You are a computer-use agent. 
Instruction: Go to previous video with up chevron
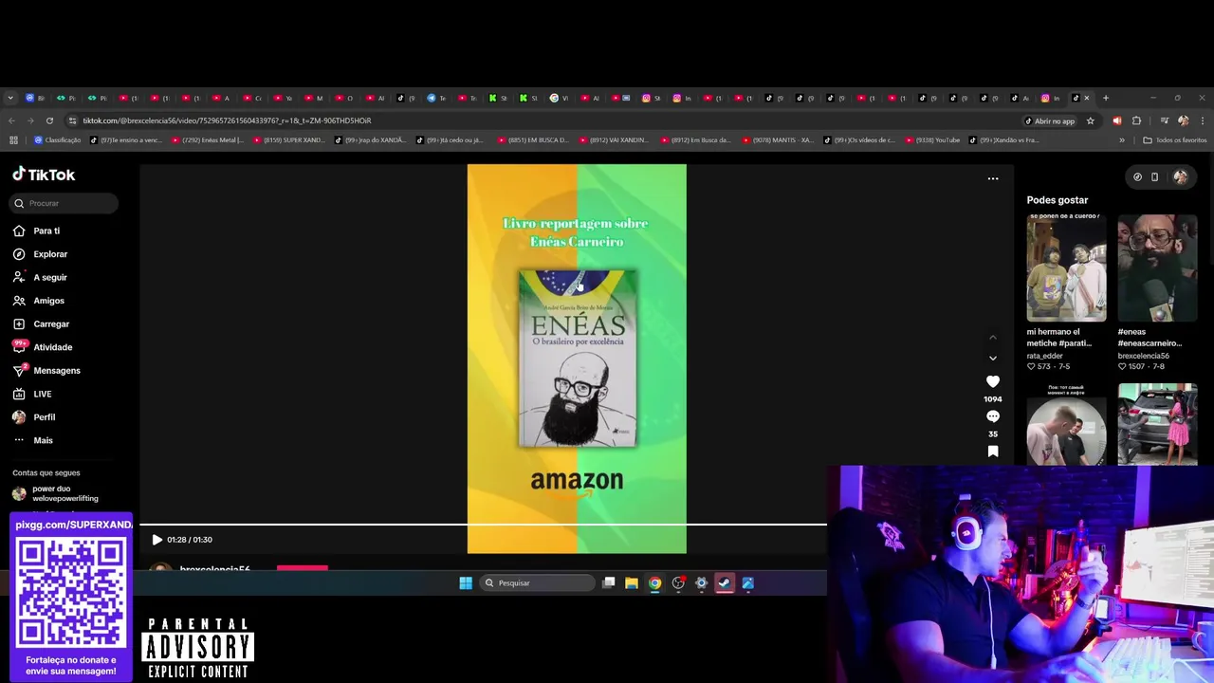(x=993, y=337)
